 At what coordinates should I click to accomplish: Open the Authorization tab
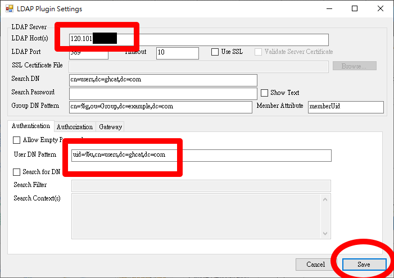click(x=75, y=127)
